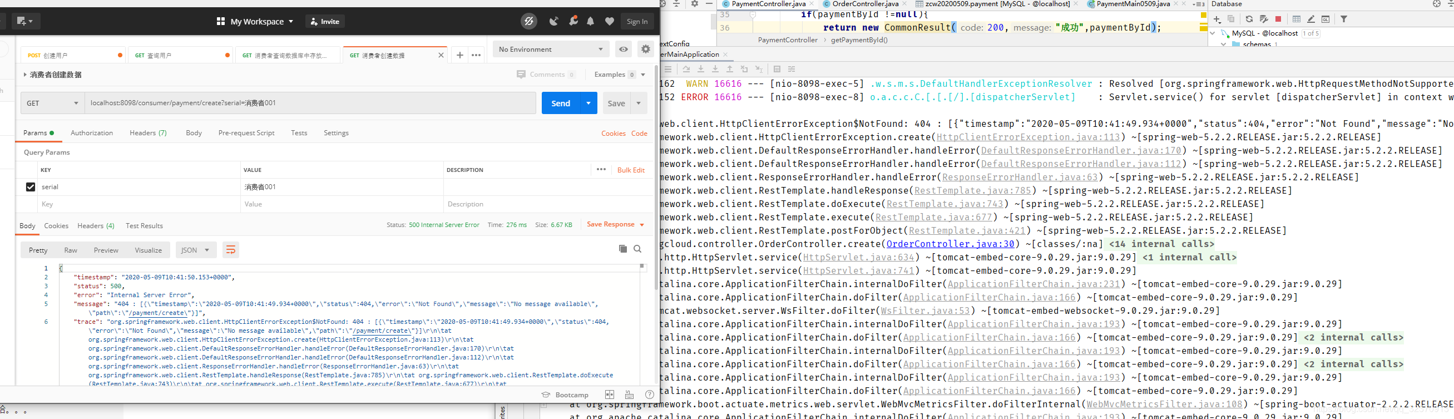
Task: Open the Bootcamp link in Postman footer
Action: (565, 395)
